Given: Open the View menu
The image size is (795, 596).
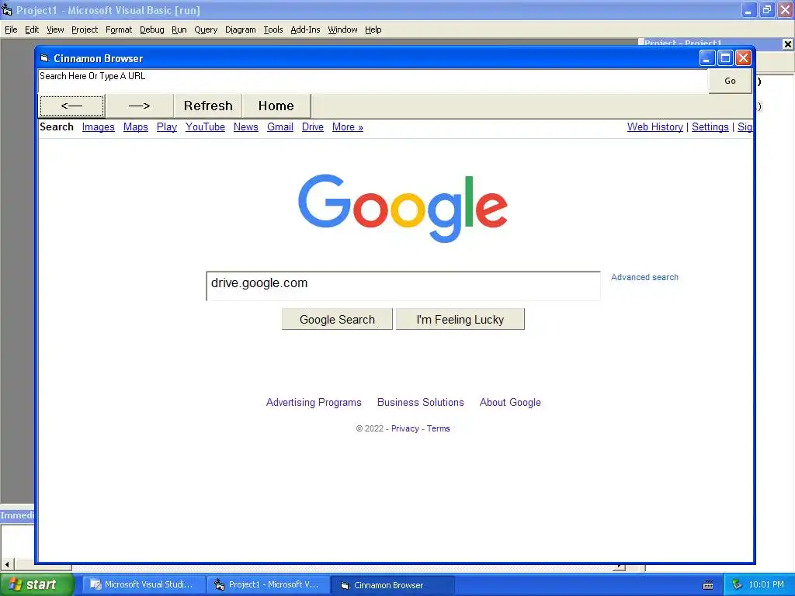Looking at the screenshot, I should pyautogui.click(x=55, y=29).
